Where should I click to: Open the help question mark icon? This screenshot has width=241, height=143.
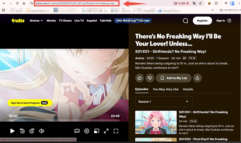(x=229, y=21)
